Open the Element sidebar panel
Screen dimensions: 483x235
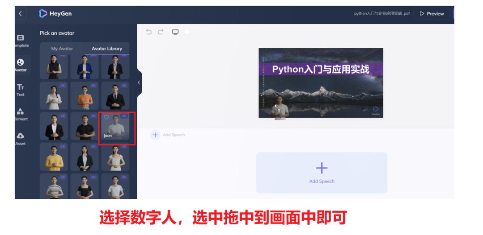(x=21, y=115)
